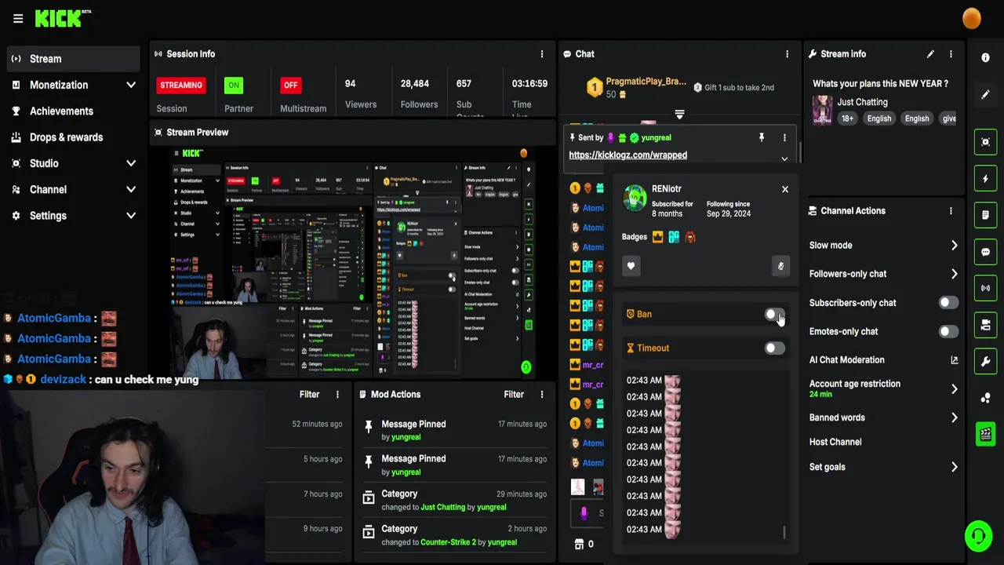Open the kicklogz.com/wrapped link
The height and width of the screenshot is (565, 1004).
click(627, 155)
